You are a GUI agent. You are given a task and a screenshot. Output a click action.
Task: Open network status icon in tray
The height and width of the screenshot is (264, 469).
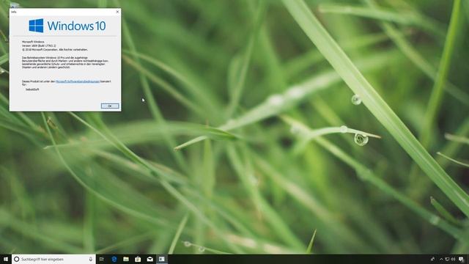(x=447, y=259)
